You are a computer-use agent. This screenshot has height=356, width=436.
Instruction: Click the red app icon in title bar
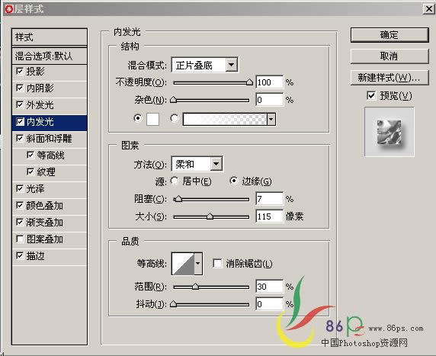coord(8,9)
